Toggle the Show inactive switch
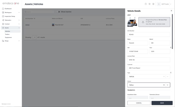175x107 pixels. point(59,12)
